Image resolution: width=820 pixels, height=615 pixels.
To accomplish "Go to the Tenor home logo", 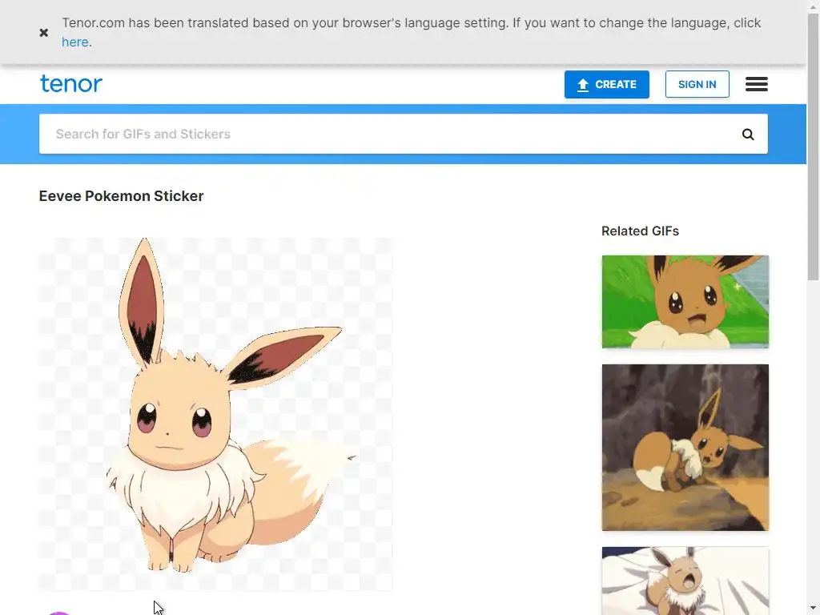I will click(x=71, y=83).
